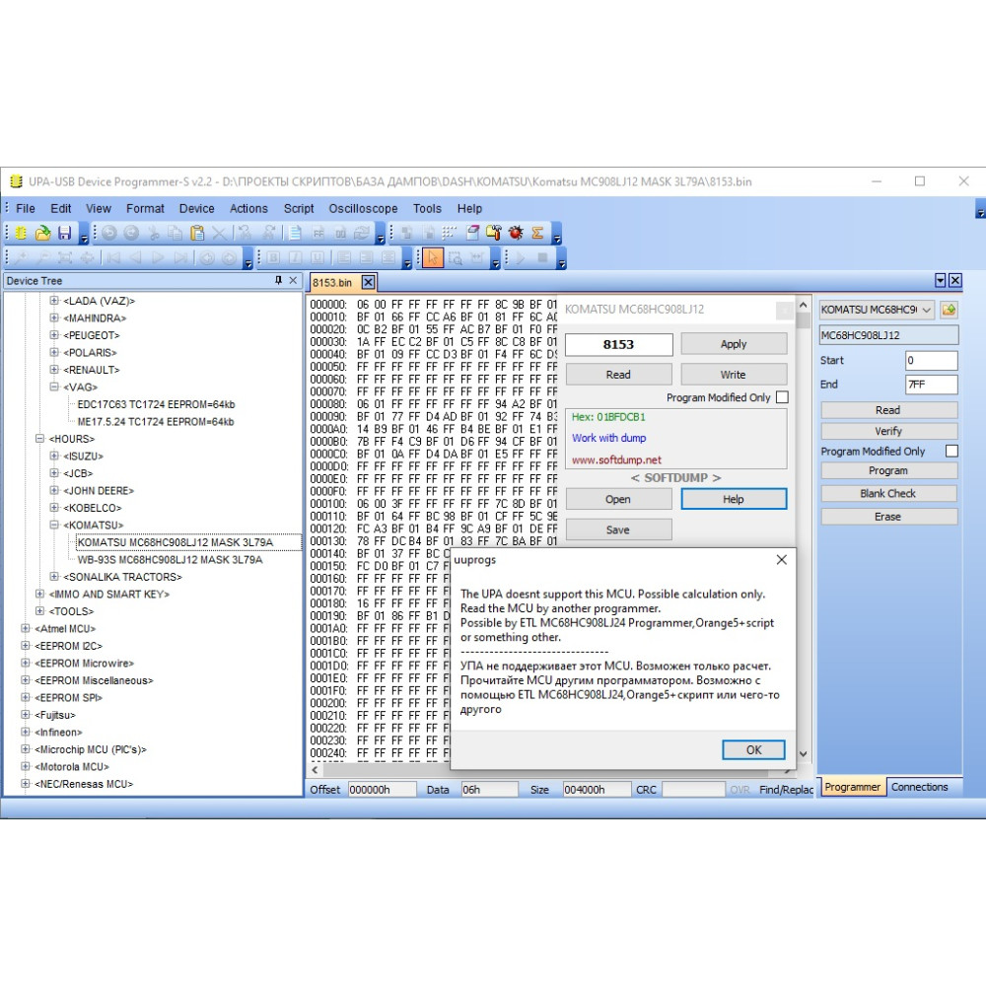
Task: Switch to the Programmer tab
Action: click(x=852, y=787)
